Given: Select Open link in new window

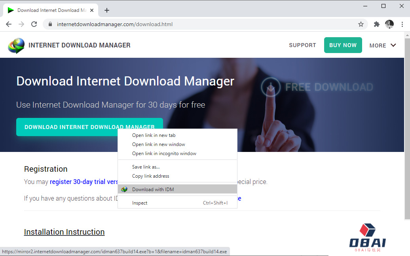Looking at the screenshot, I should click(178, 144).
